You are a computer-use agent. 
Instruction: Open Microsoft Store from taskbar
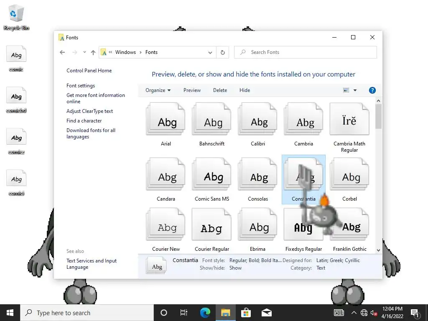(x=246, y=313)
